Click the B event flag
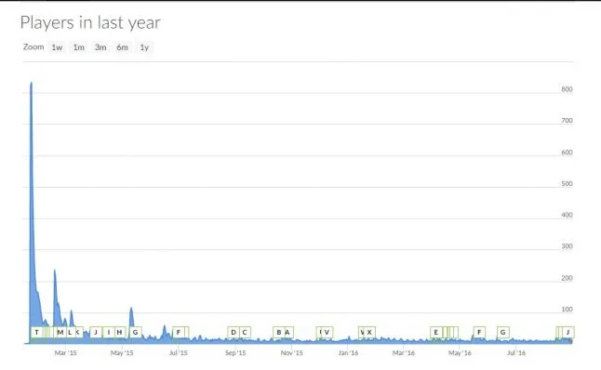 (x=279, y=332)
